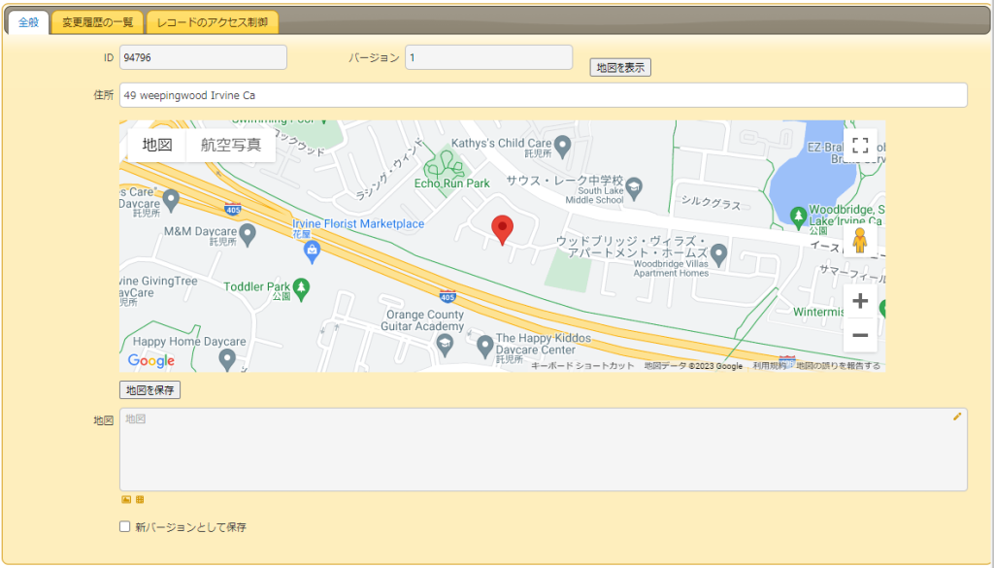Select the M&M Daycare map marker
994x568 pixels.
point(248,235)
